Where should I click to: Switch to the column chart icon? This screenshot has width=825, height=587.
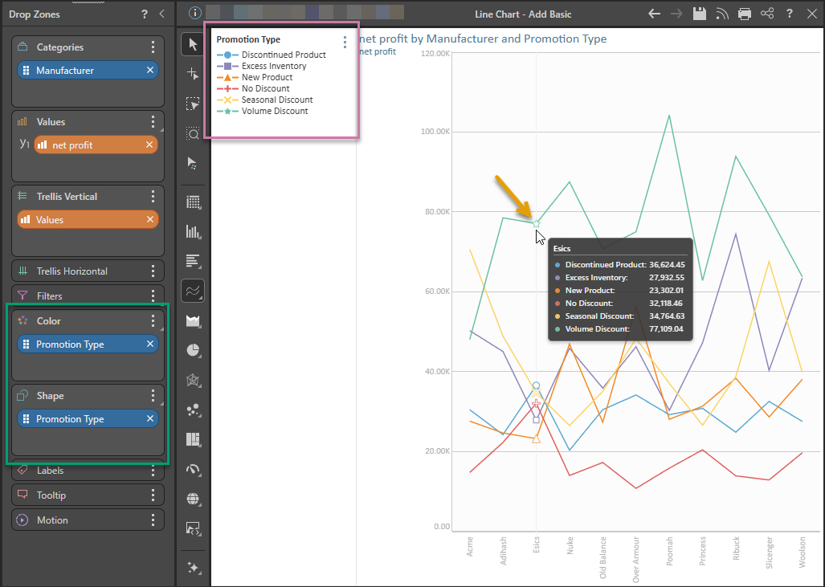click(193, 231)
